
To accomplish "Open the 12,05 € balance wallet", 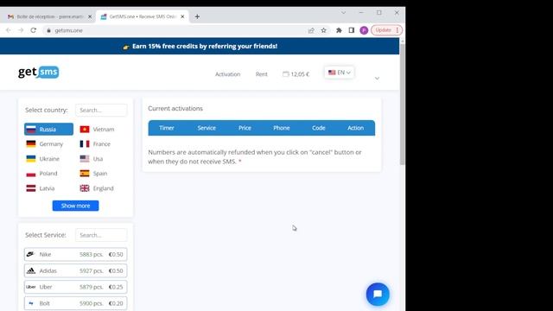I will [x=296, y=74].
